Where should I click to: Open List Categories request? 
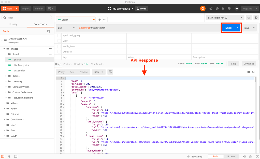coord(21,65)
